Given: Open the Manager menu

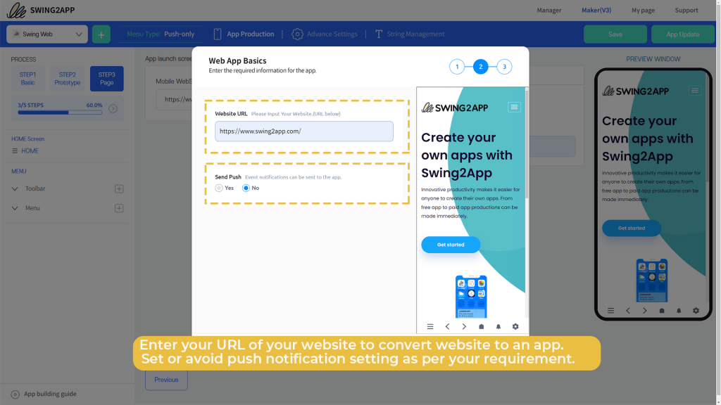Looking at the screenshot, I should (549, 10).
